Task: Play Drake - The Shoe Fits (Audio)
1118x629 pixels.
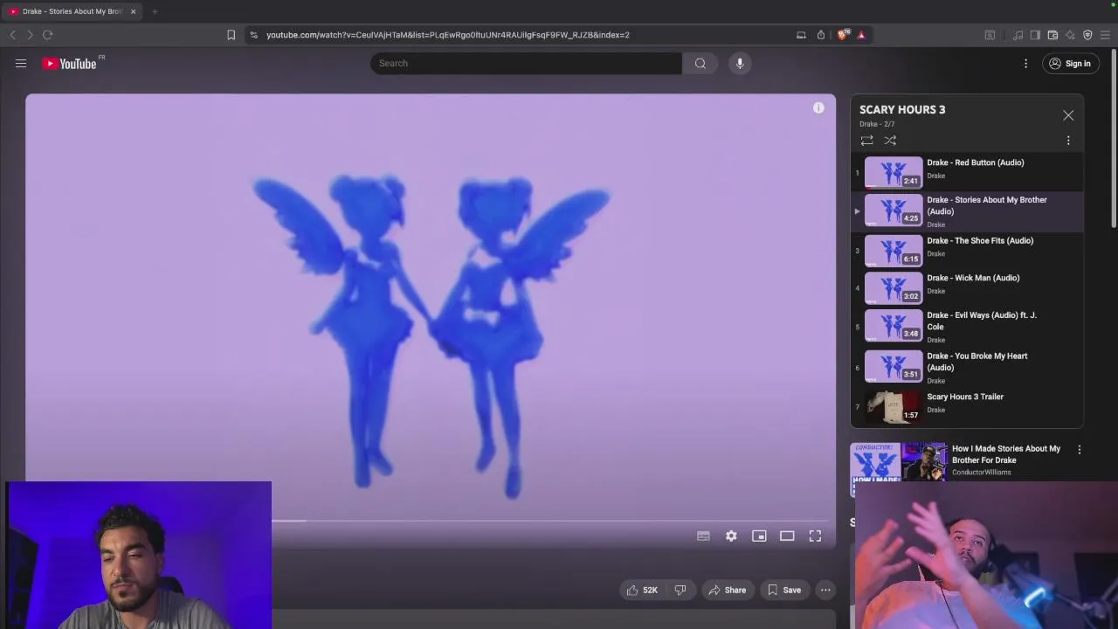Action: (967, 250)
